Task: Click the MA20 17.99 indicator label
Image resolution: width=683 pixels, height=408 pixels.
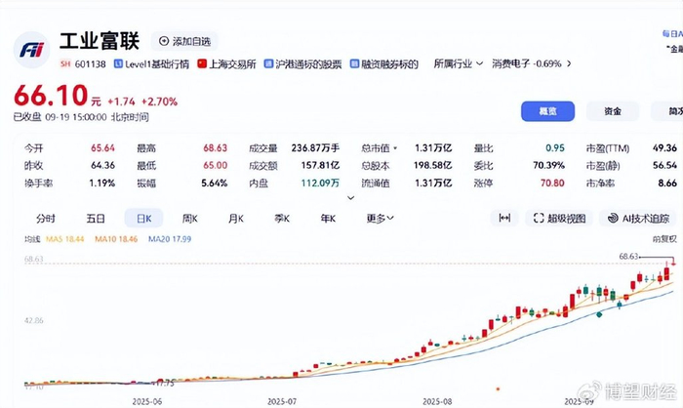Action: [x=170, y=239]
